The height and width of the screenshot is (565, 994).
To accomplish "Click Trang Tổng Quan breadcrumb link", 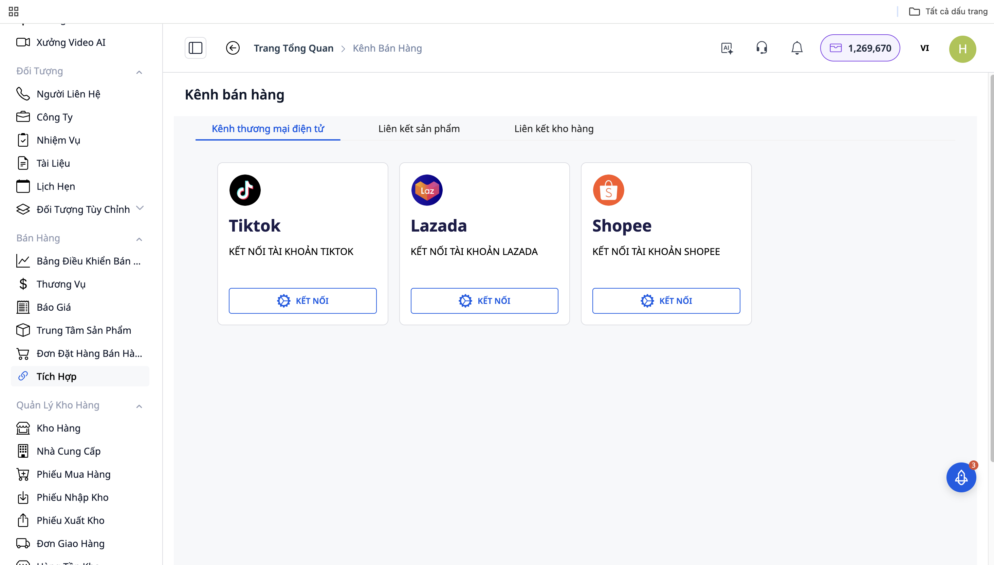I will 293,48.
